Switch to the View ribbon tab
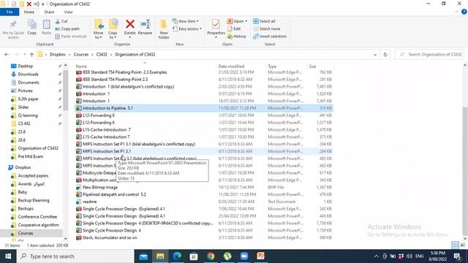This screenshot has height=263, width=468. click(68, 12)
